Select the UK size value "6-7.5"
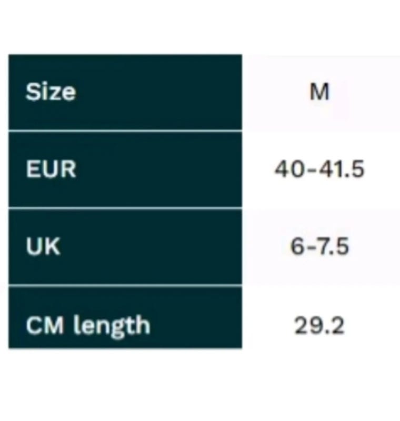 (x=319, y=246)
